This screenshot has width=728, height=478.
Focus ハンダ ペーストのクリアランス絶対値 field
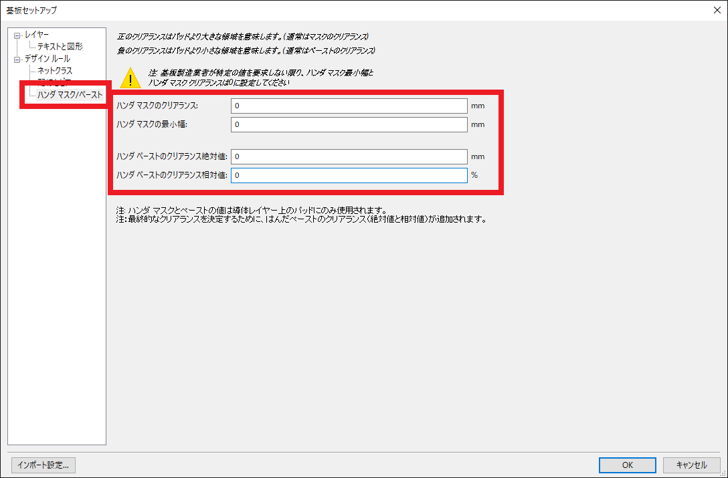click(x=349, y=156)
